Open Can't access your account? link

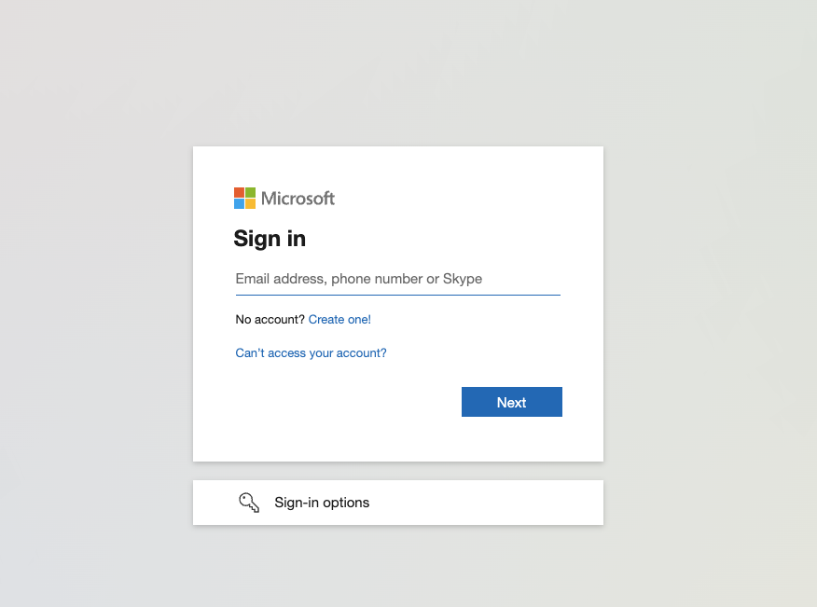(311, 352)
